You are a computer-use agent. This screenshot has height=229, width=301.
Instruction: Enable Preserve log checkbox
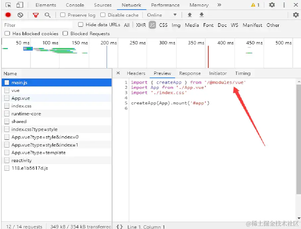(x=63, y=15)
